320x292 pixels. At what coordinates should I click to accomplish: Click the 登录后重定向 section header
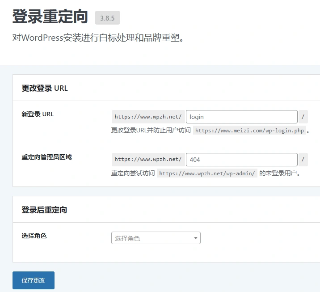(x=44, y=210)
